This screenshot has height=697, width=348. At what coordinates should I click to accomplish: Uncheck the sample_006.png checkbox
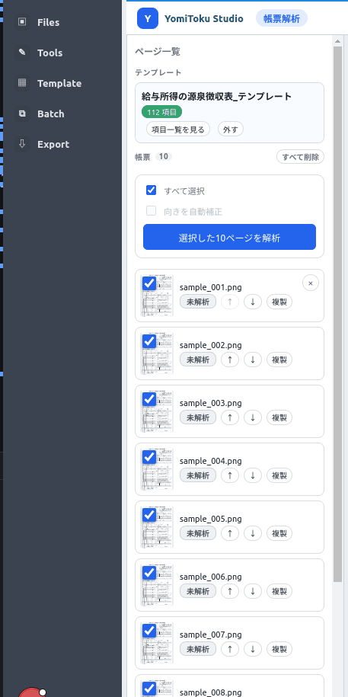coord(149,573)
